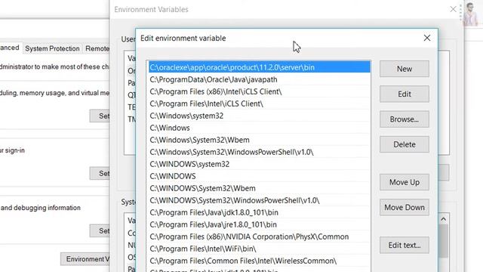Select the C:\Windows\system32 entry
483x272 pixels.
pyautogui.click(x=259, y=116)
